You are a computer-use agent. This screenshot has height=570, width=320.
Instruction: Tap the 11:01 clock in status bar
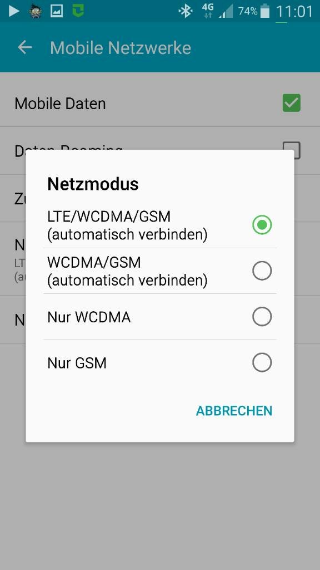[x=294, y=12]
